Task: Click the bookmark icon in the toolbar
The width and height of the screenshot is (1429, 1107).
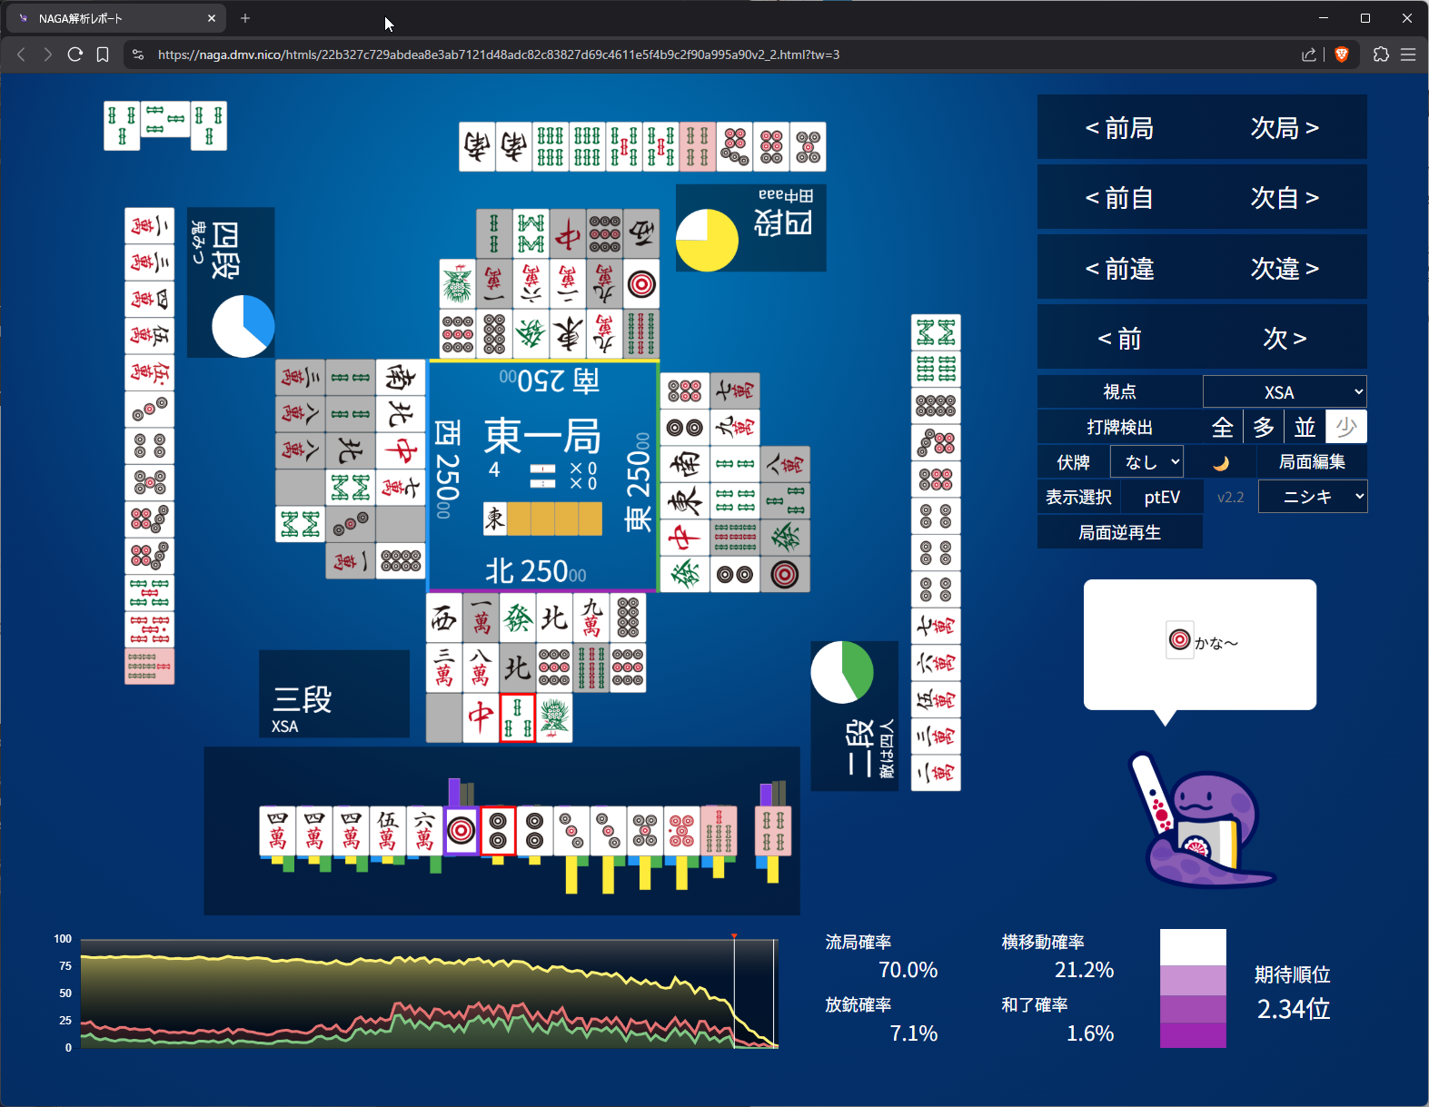Action: click(x=103, y=54)
